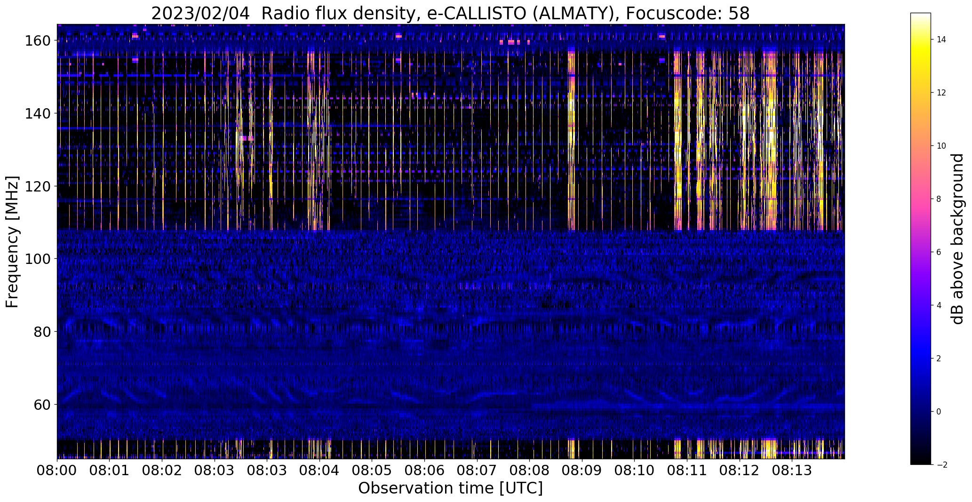Click the 2 tick on the colorbar

click(939, 359)
